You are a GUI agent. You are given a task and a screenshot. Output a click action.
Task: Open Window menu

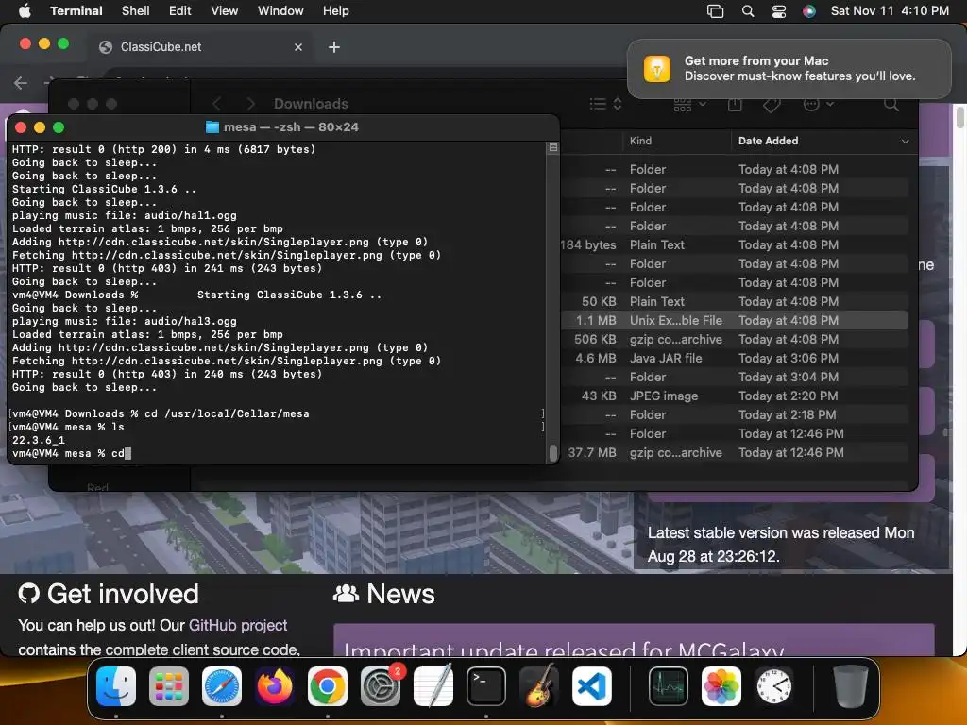(x=280, y=10)
